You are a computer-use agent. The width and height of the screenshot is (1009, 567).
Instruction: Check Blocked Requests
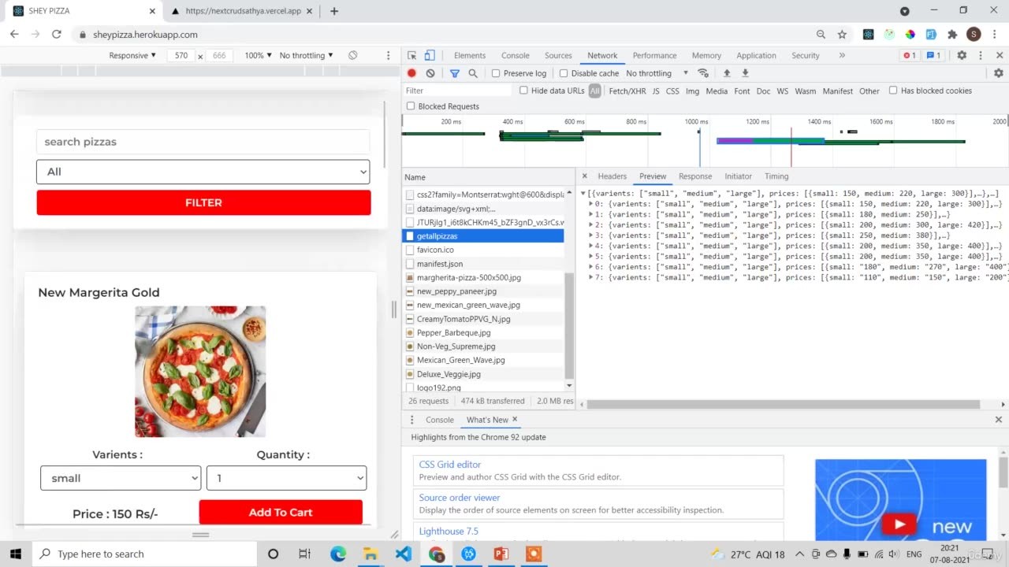point(411,106)
